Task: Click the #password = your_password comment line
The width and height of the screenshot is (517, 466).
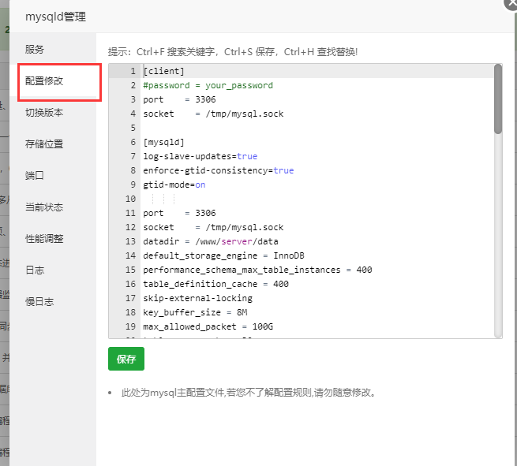Action: click(x=208, y=85)
